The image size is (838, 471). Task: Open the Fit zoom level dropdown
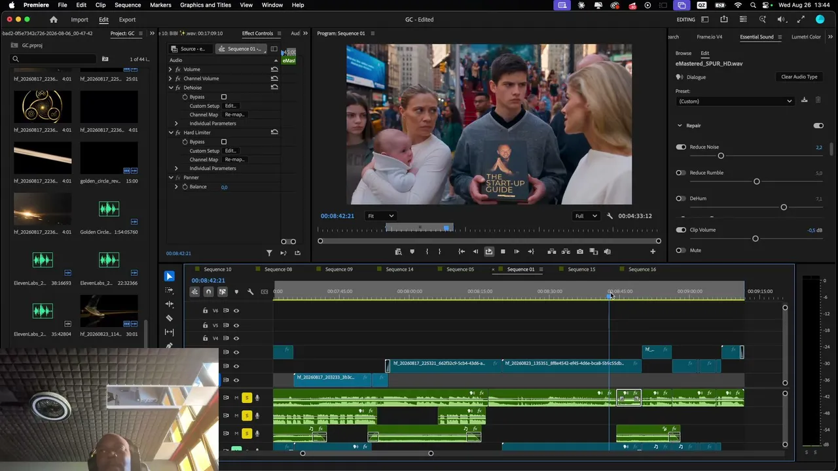click(x=380, y=216)
